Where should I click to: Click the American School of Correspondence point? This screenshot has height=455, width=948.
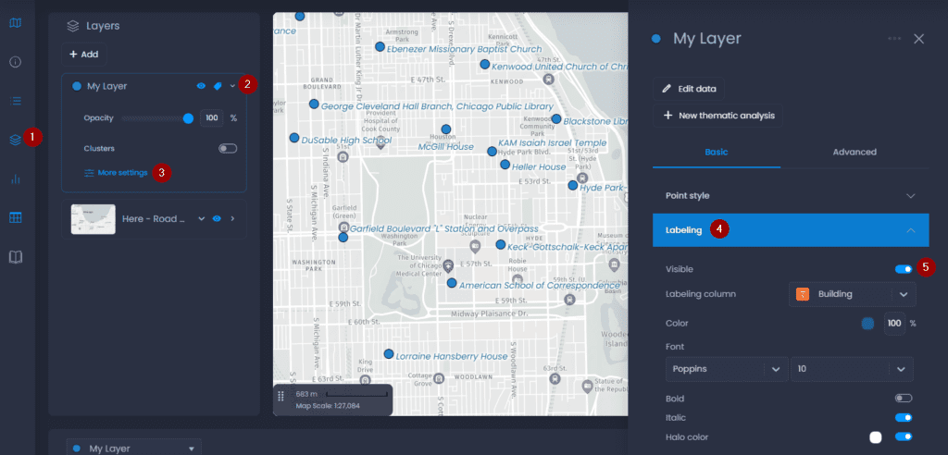pyautogui.click(x=452, y=283)
